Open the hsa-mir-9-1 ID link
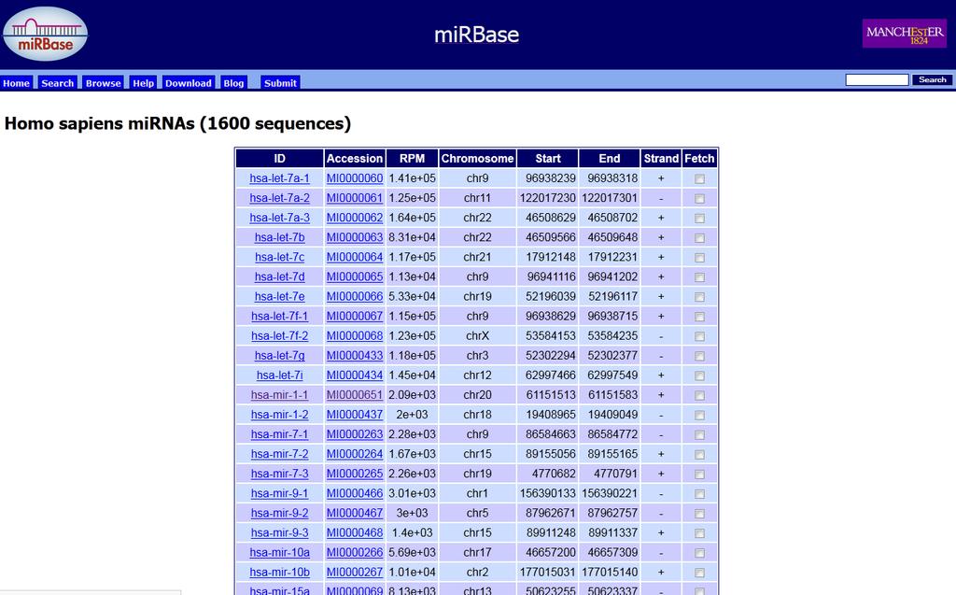 pyautogui.click(x=279, y=493)
